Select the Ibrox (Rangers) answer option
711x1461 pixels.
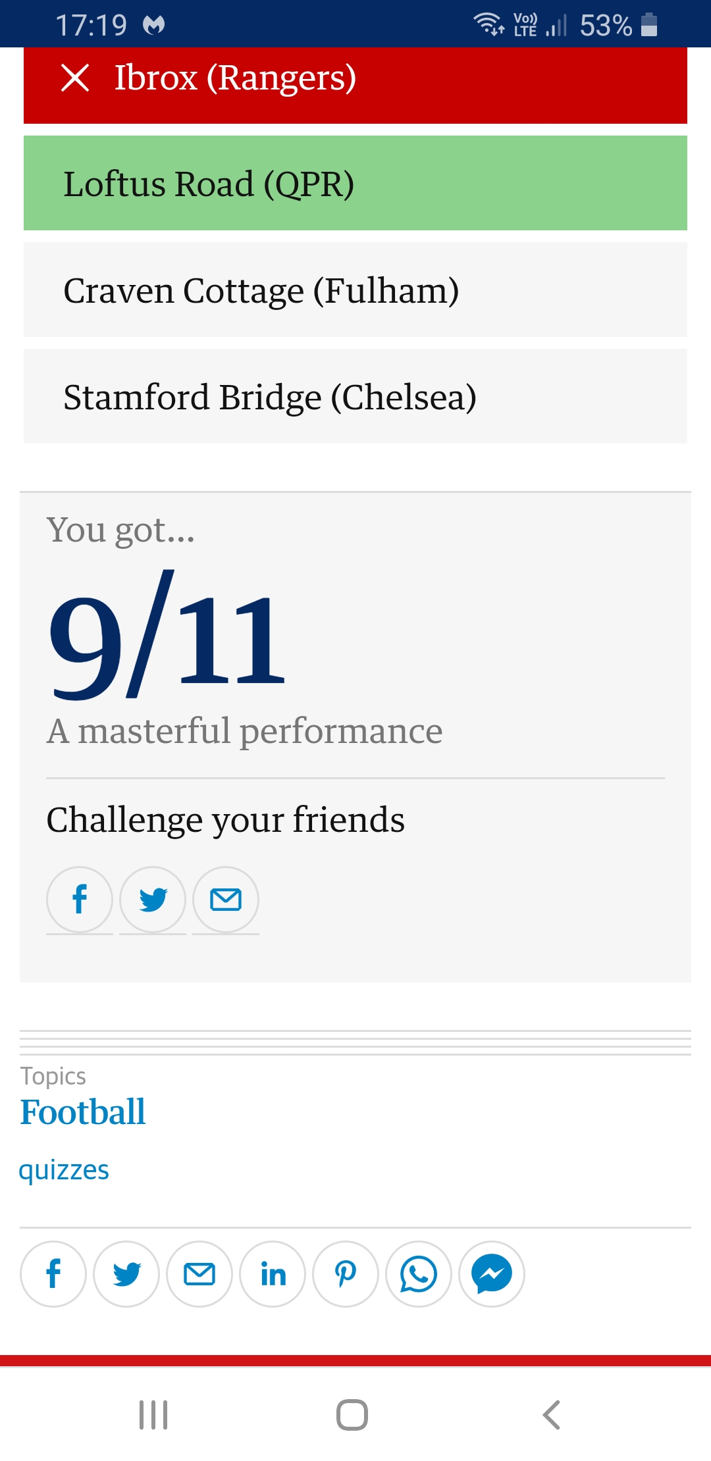[x=355, y=85]
